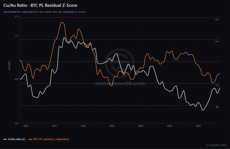
Task: Click the +1σ band label
Action: pos(217,42)
